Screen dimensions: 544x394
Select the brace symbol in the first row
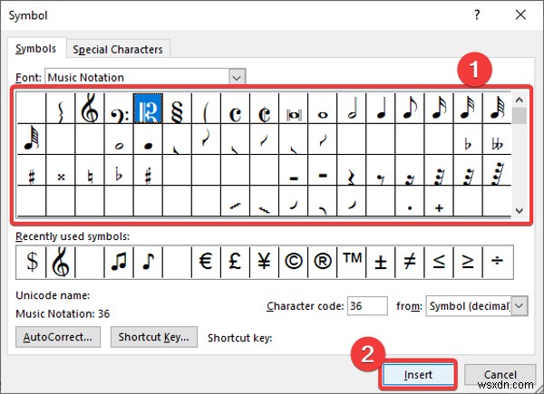click(x=61, y=108)
